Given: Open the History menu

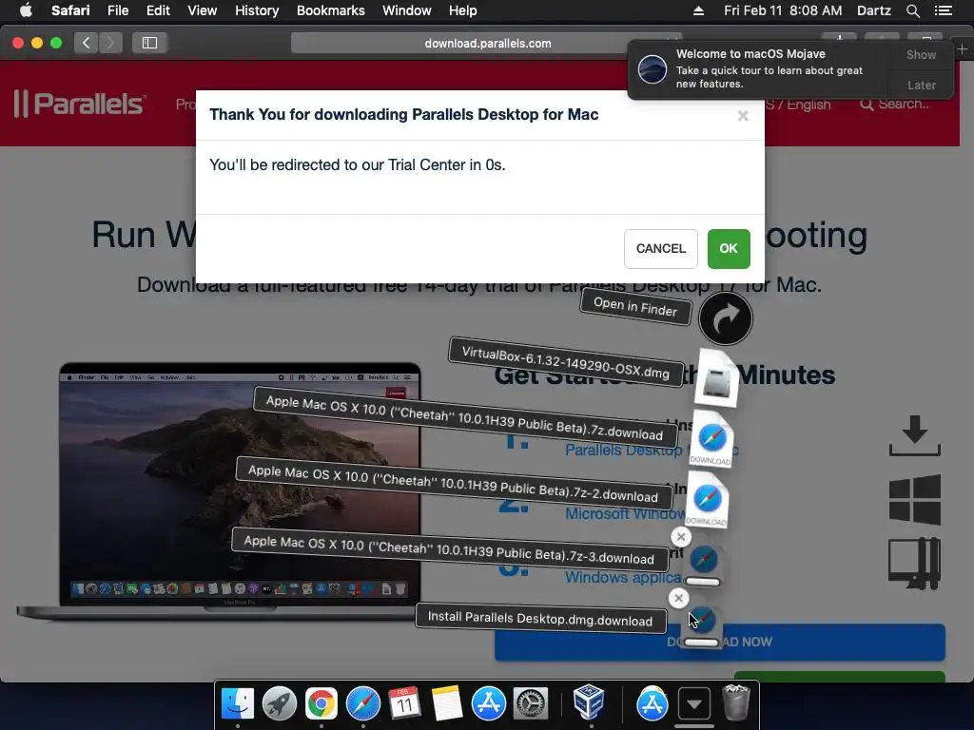Looking at the screenshot, I should 257,10.
